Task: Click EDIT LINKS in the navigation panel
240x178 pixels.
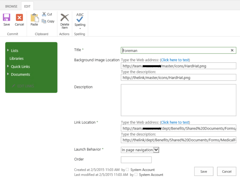Action: pyautogui.click(x=23, y=86)
